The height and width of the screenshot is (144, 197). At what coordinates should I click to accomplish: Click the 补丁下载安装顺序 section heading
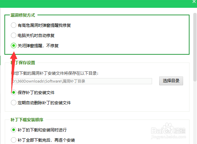(x=27, y=120)
